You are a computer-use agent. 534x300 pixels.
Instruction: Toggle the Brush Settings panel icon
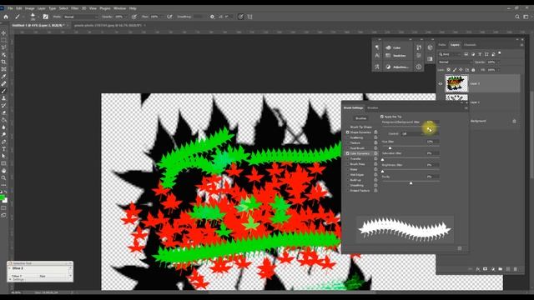coord(46,17)
